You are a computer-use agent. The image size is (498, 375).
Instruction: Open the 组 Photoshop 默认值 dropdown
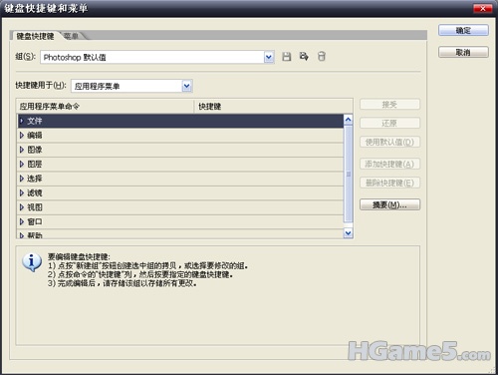pyautogui.click(x=269, y=57)
